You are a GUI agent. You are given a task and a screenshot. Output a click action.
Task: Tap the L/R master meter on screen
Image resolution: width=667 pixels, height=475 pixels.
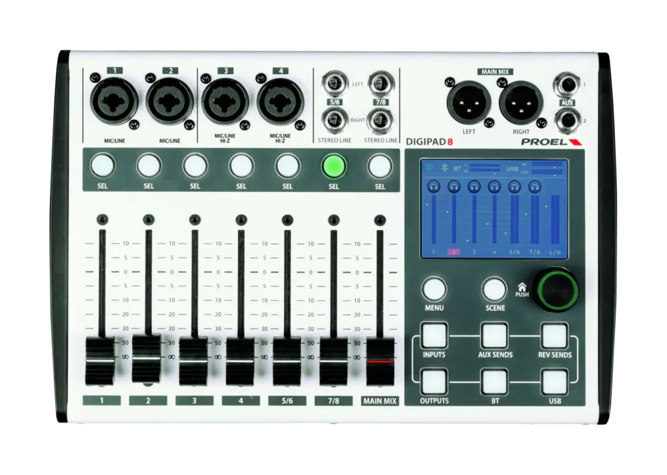[x=556, y=219]
